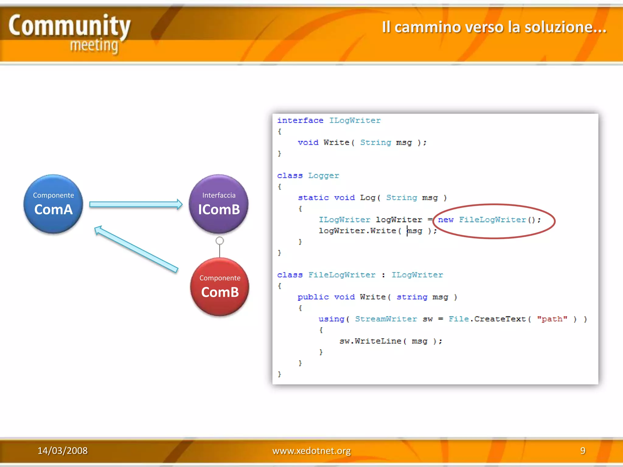
Task: Click the red ComB component circle
Action: [x=220, y=286]
